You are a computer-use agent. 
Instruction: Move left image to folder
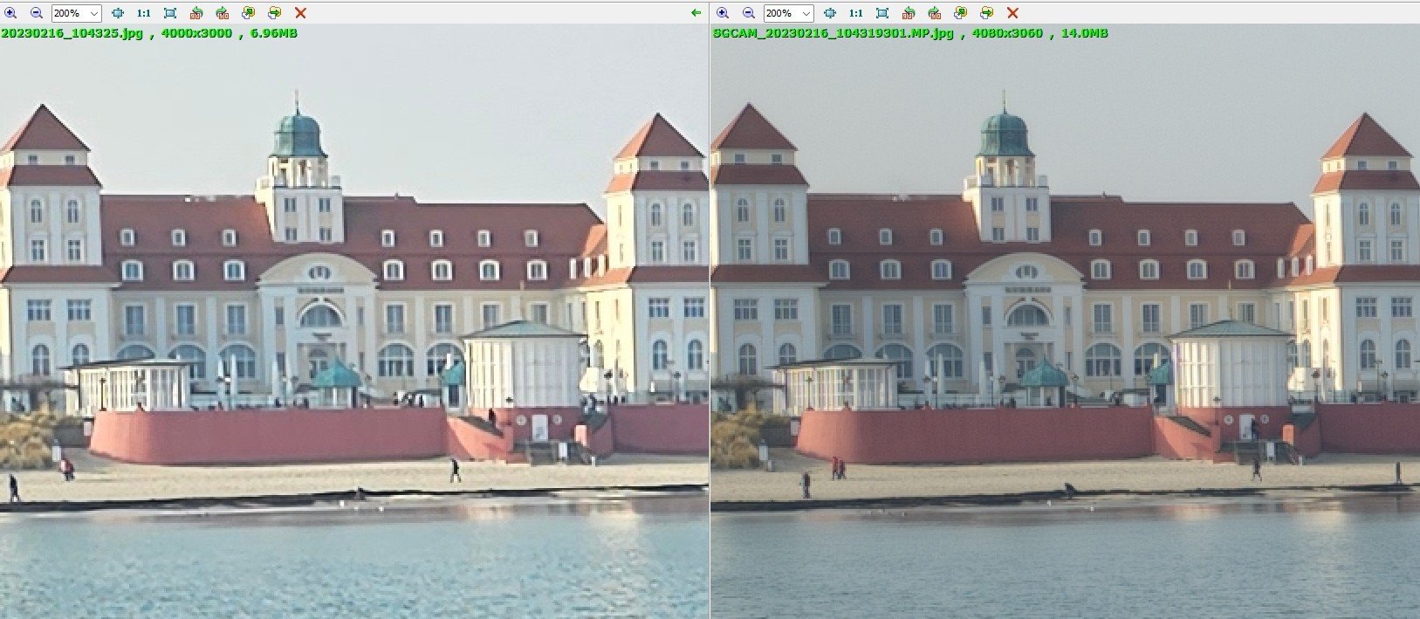[x=275, y=13]
